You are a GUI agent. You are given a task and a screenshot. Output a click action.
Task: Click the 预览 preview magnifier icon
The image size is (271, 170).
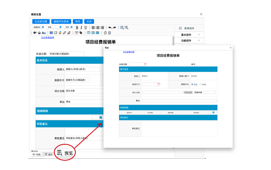pos(60,153)
